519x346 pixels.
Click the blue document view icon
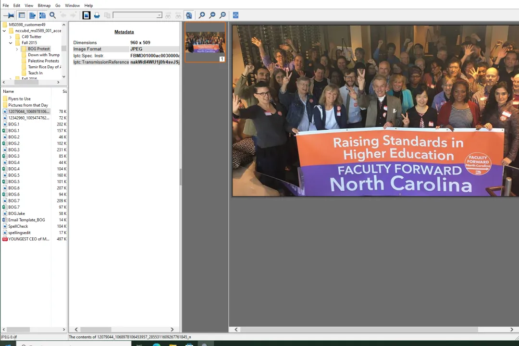coord(32,15)
